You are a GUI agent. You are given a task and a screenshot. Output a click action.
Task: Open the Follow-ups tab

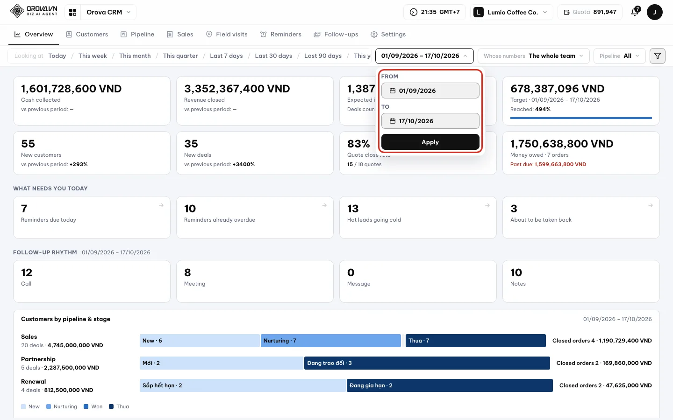336,35
